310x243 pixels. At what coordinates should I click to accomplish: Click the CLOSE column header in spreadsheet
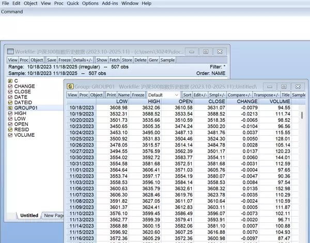(x=217, y=102)
